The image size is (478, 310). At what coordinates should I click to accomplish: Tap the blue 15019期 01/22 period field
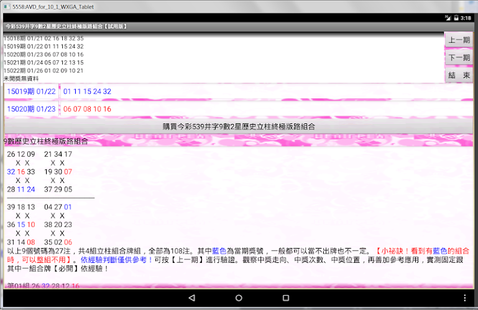tap(32, 92)
